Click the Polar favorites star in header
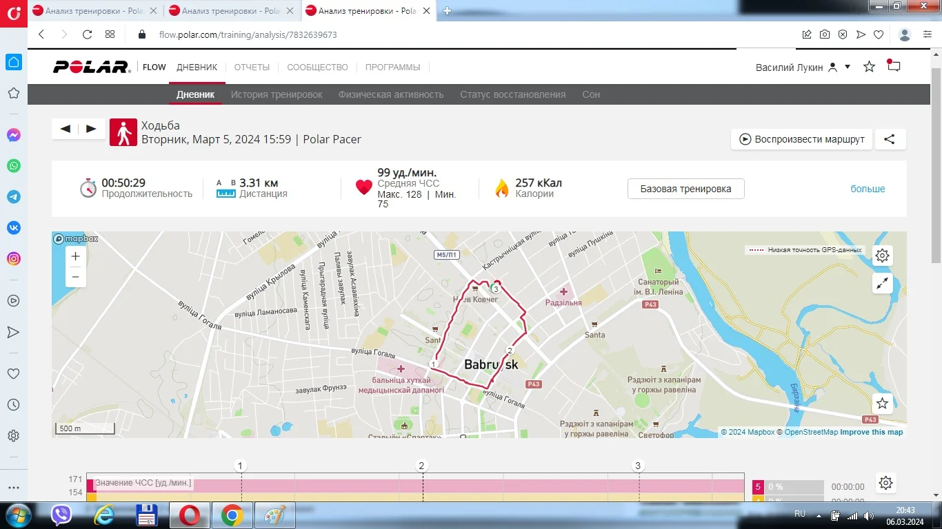 (x=870, y=67)
